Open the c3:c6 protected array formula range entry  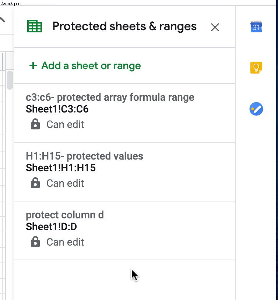pos(124,113)
